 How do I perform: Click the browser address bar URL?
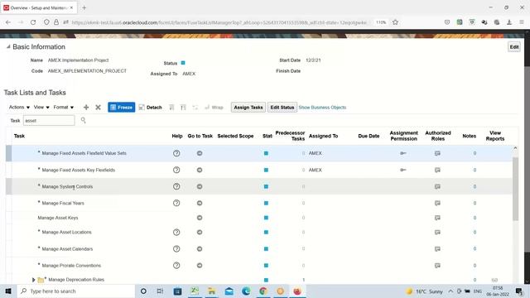(x=219, y=22)
